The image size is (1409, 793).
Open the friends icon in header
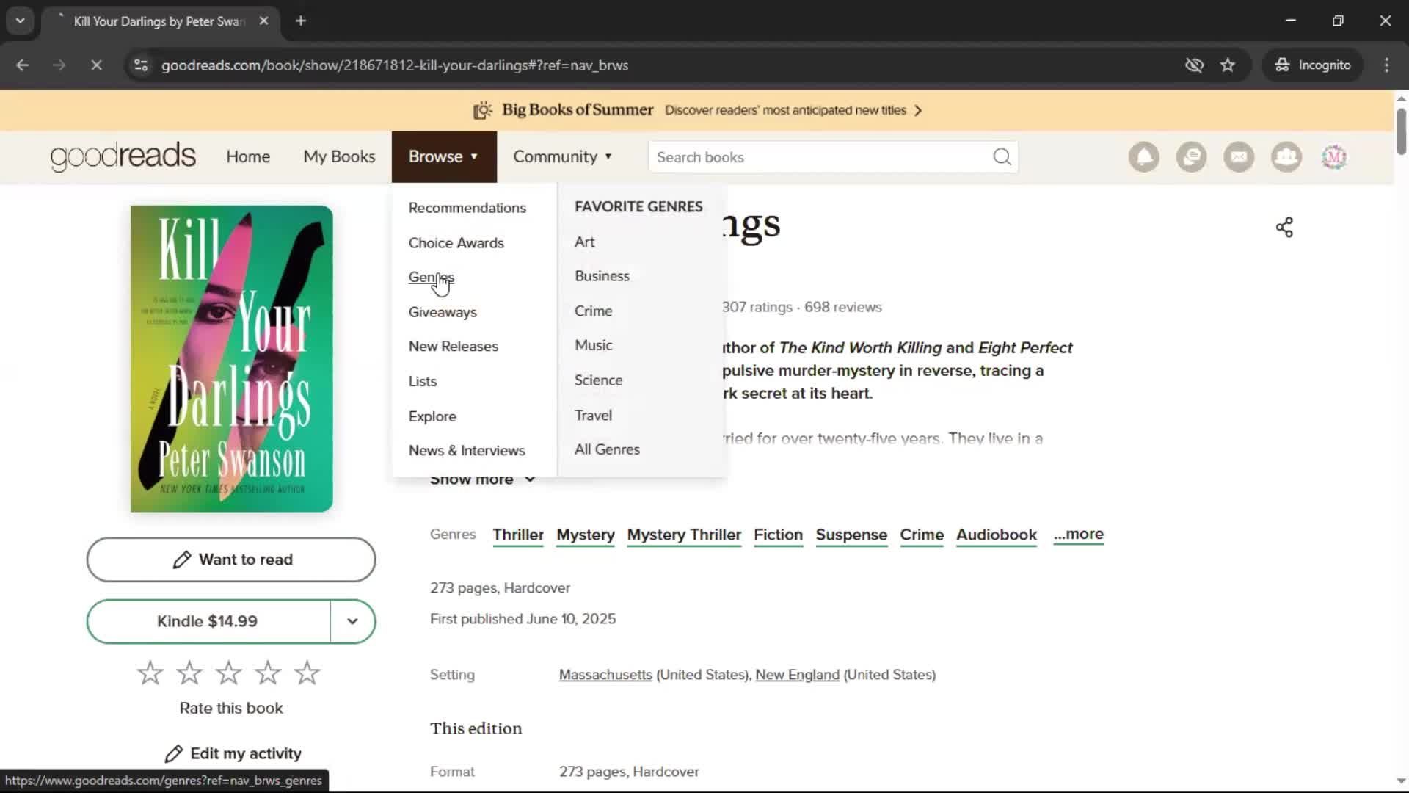point(1286,157)
